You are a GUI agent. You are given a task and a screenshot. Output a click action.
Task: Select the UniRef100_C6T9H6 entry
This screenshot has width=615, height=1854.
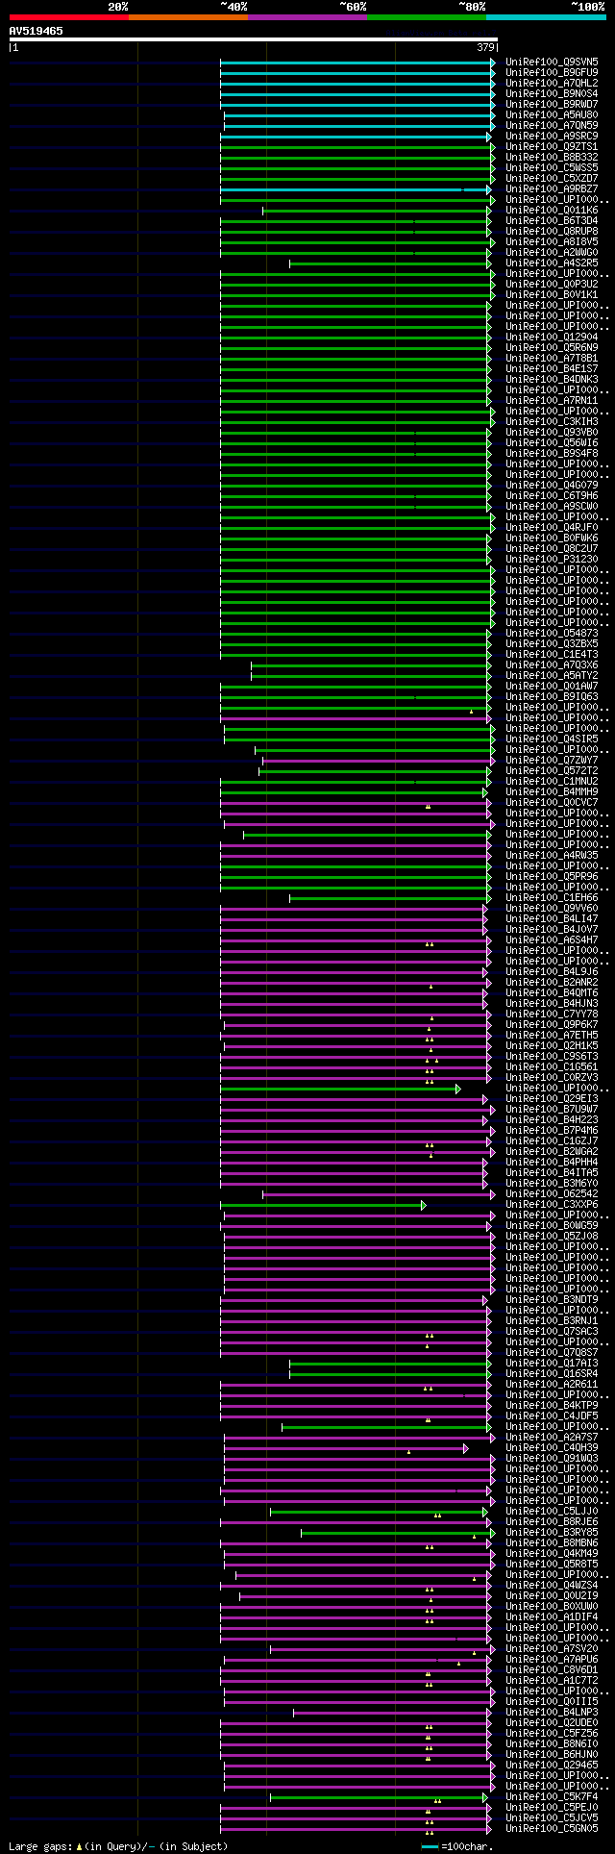coord(552,496)
